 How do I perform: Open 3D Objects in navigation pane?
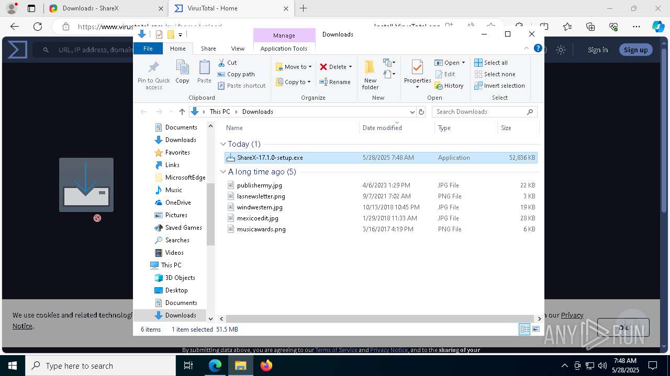180,278
